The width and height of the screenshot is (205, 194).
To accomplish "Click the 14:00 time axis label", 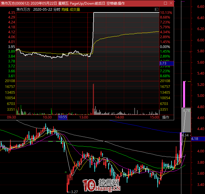I will click(119, 117).
